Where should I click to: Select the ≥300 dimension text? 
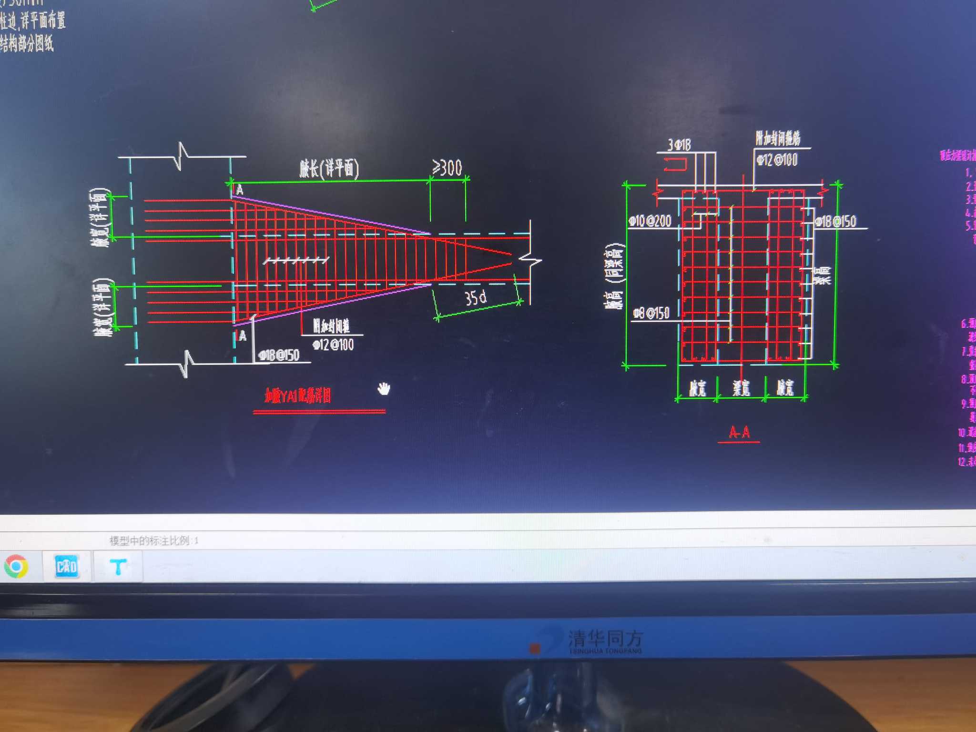click(447, 168)
